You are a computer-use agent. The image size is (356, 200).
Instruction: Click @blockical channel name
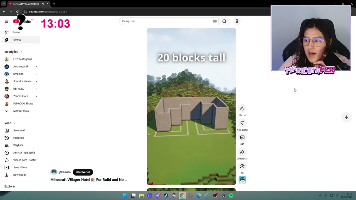[65, 172]
